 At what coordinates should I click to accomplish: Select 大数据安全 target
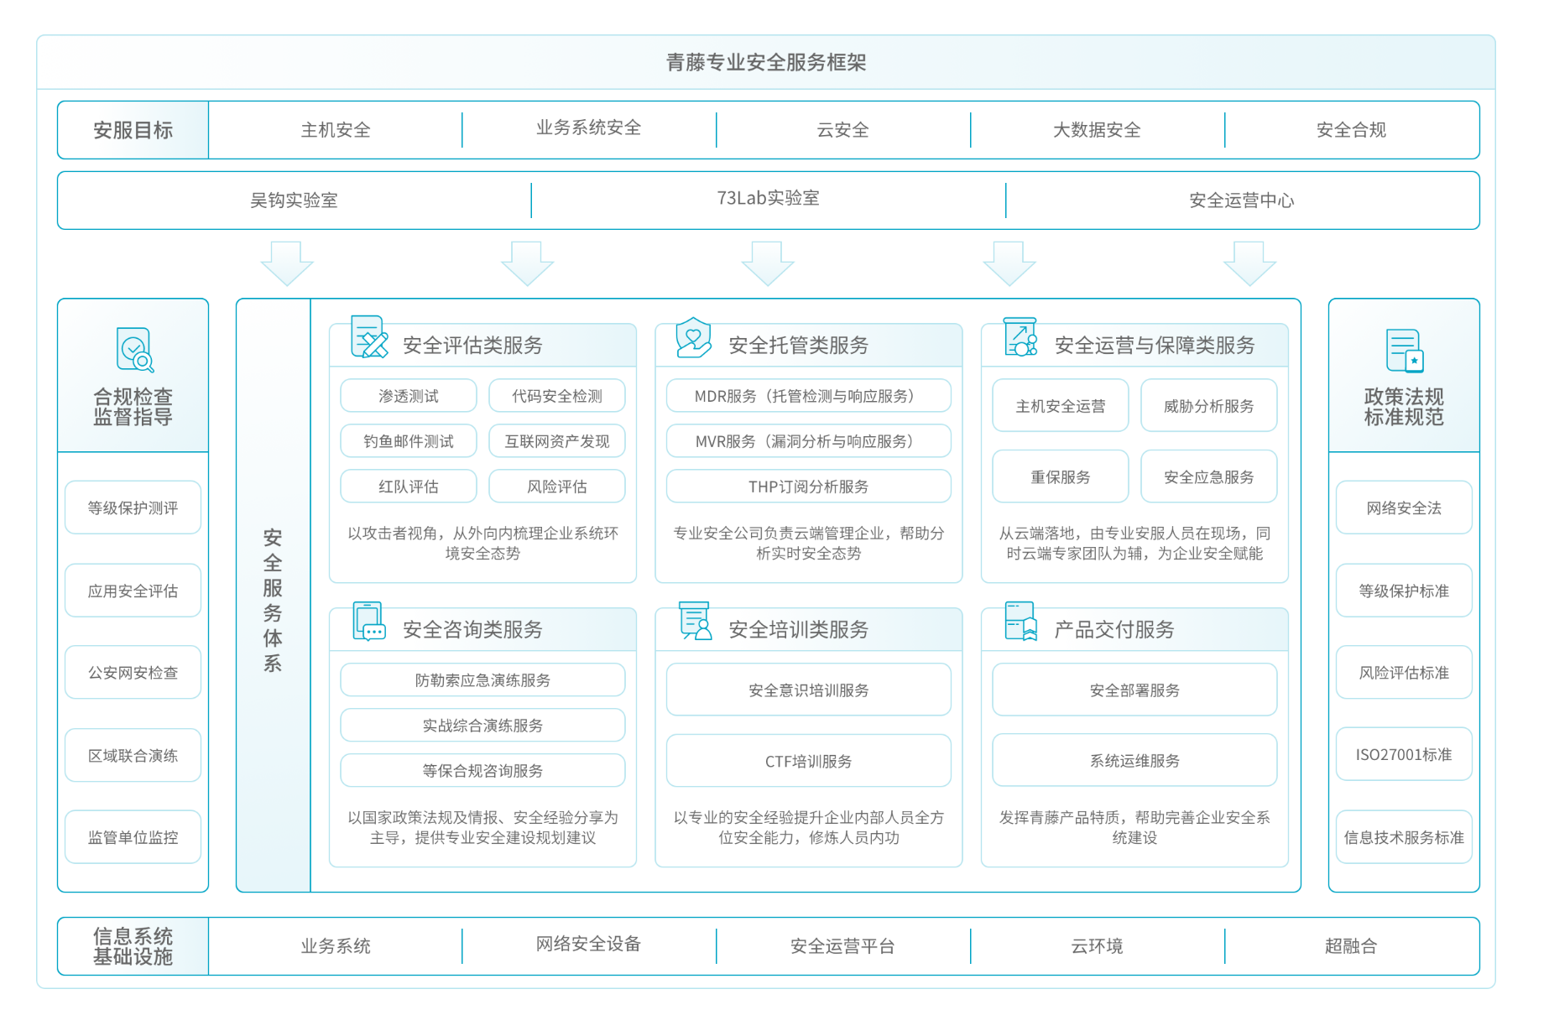point(1098,130)
